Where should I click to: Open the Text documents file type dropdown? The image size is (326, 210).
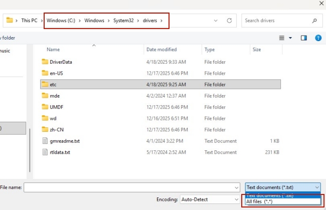(x=283, y=187)
